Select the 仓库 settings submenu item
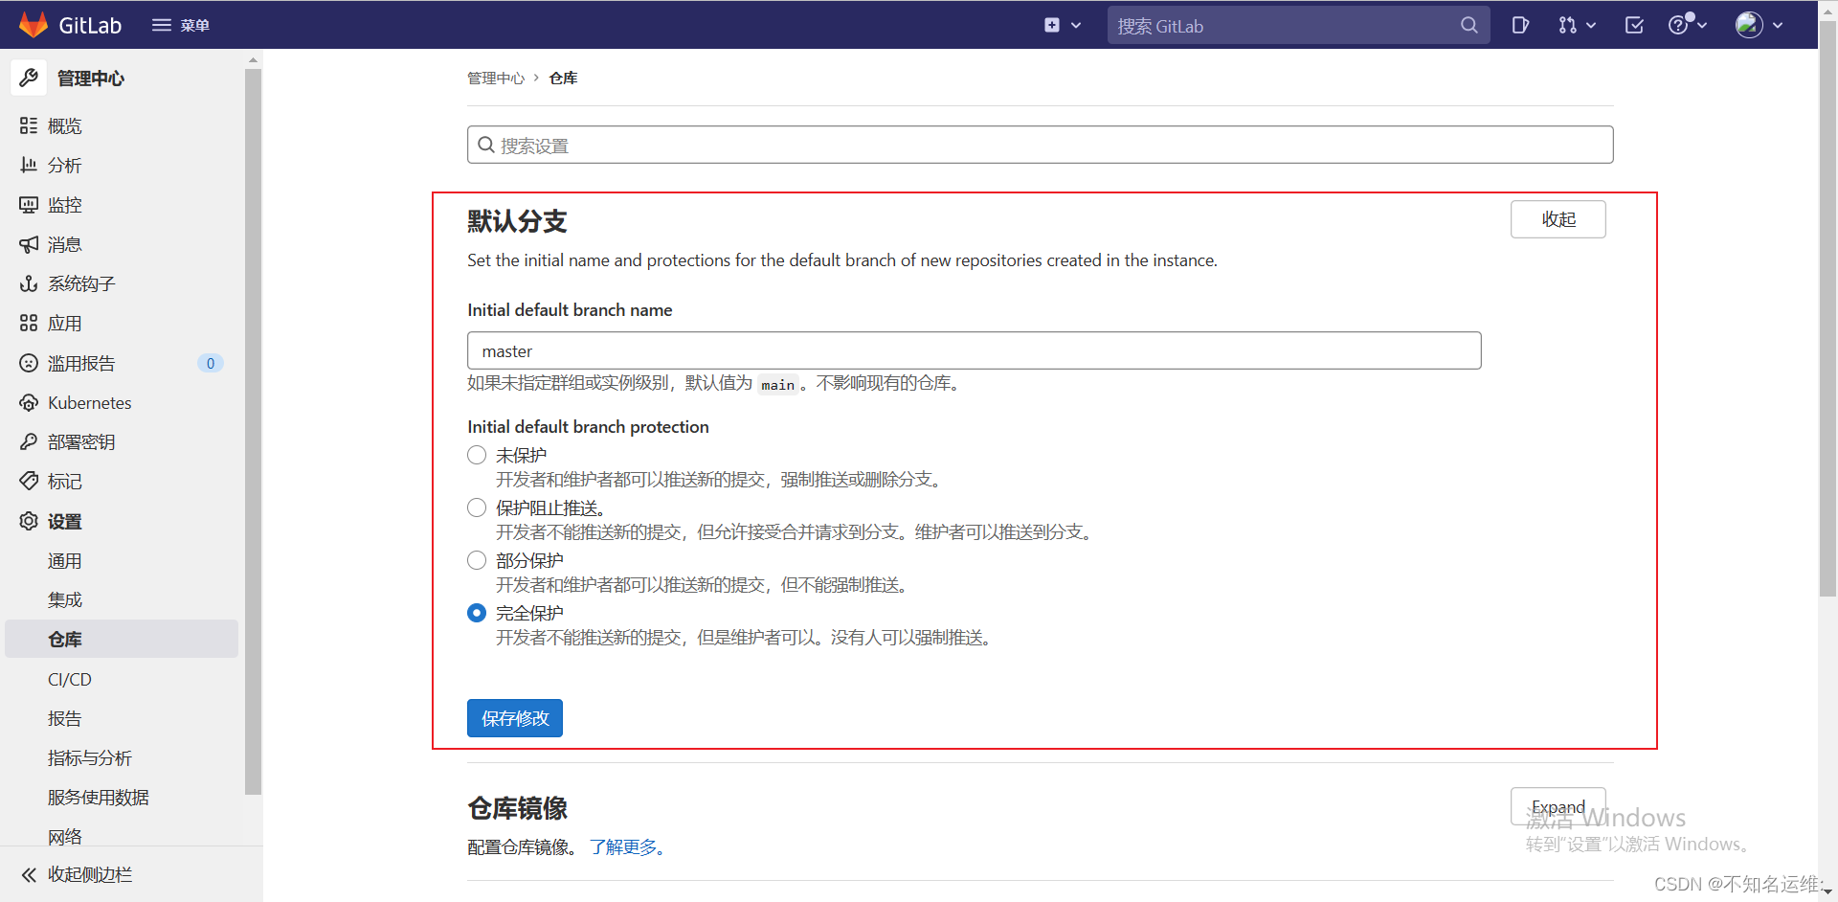 click(x=122, y=639)
